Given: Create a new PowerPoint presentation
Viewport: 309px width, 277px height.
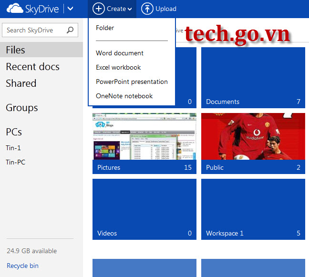Looking at the screenshot, I should point(132,82).
